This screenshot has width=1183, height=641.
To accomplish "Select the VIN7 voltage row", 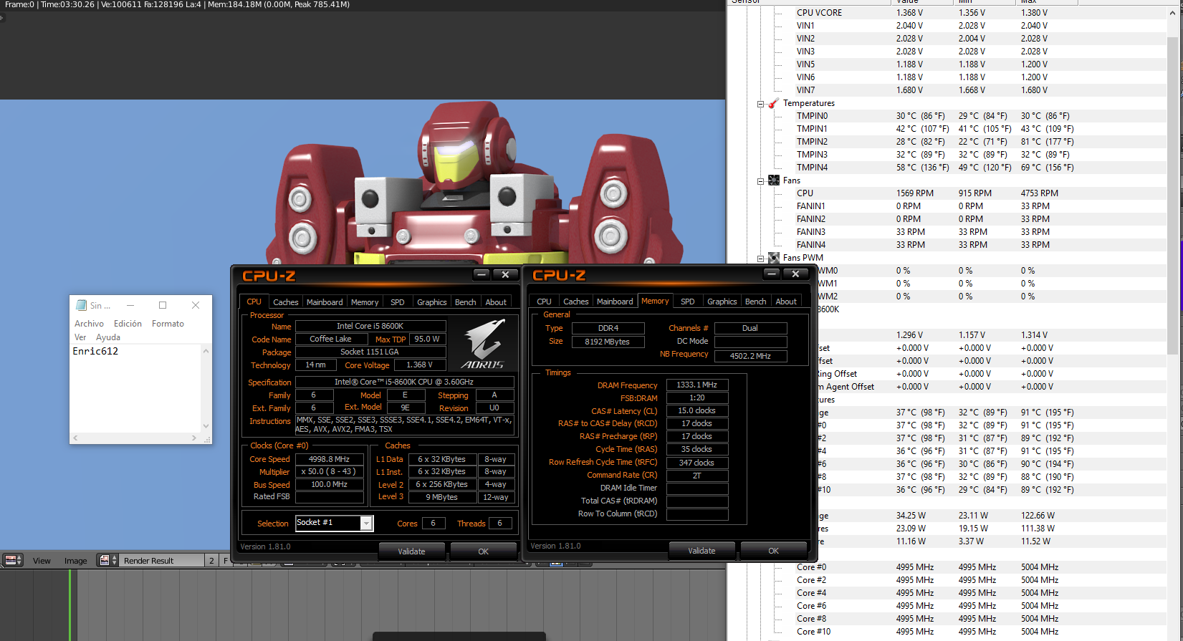I will click(946, 90).
